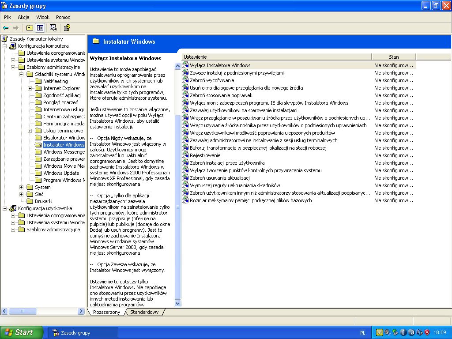Select the Windows Messenger tree item

64,152
